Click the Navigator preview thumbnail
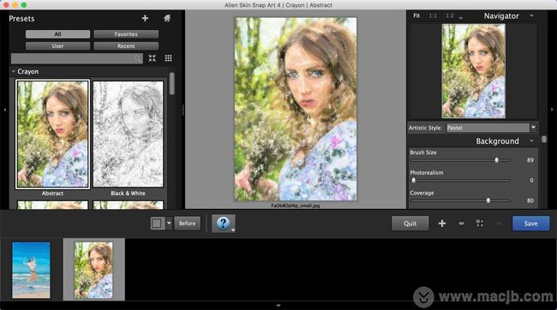The width and height of the screenshot is (557, 310). pyautogui.click(x=473, y=71)
